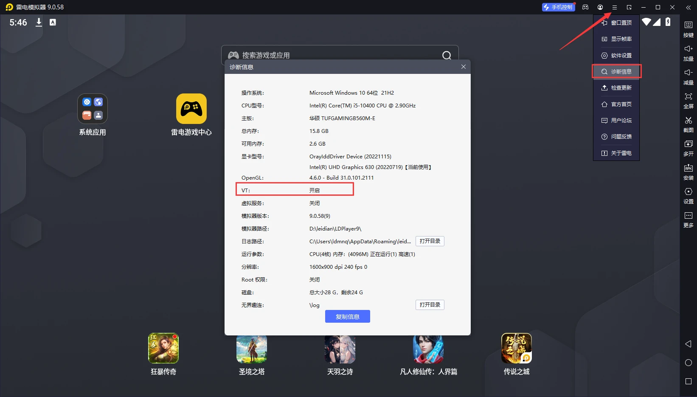Click 打开目录 next to 无界趣连
Viewport: 697px width, 397px height.
tap(430, 305)
